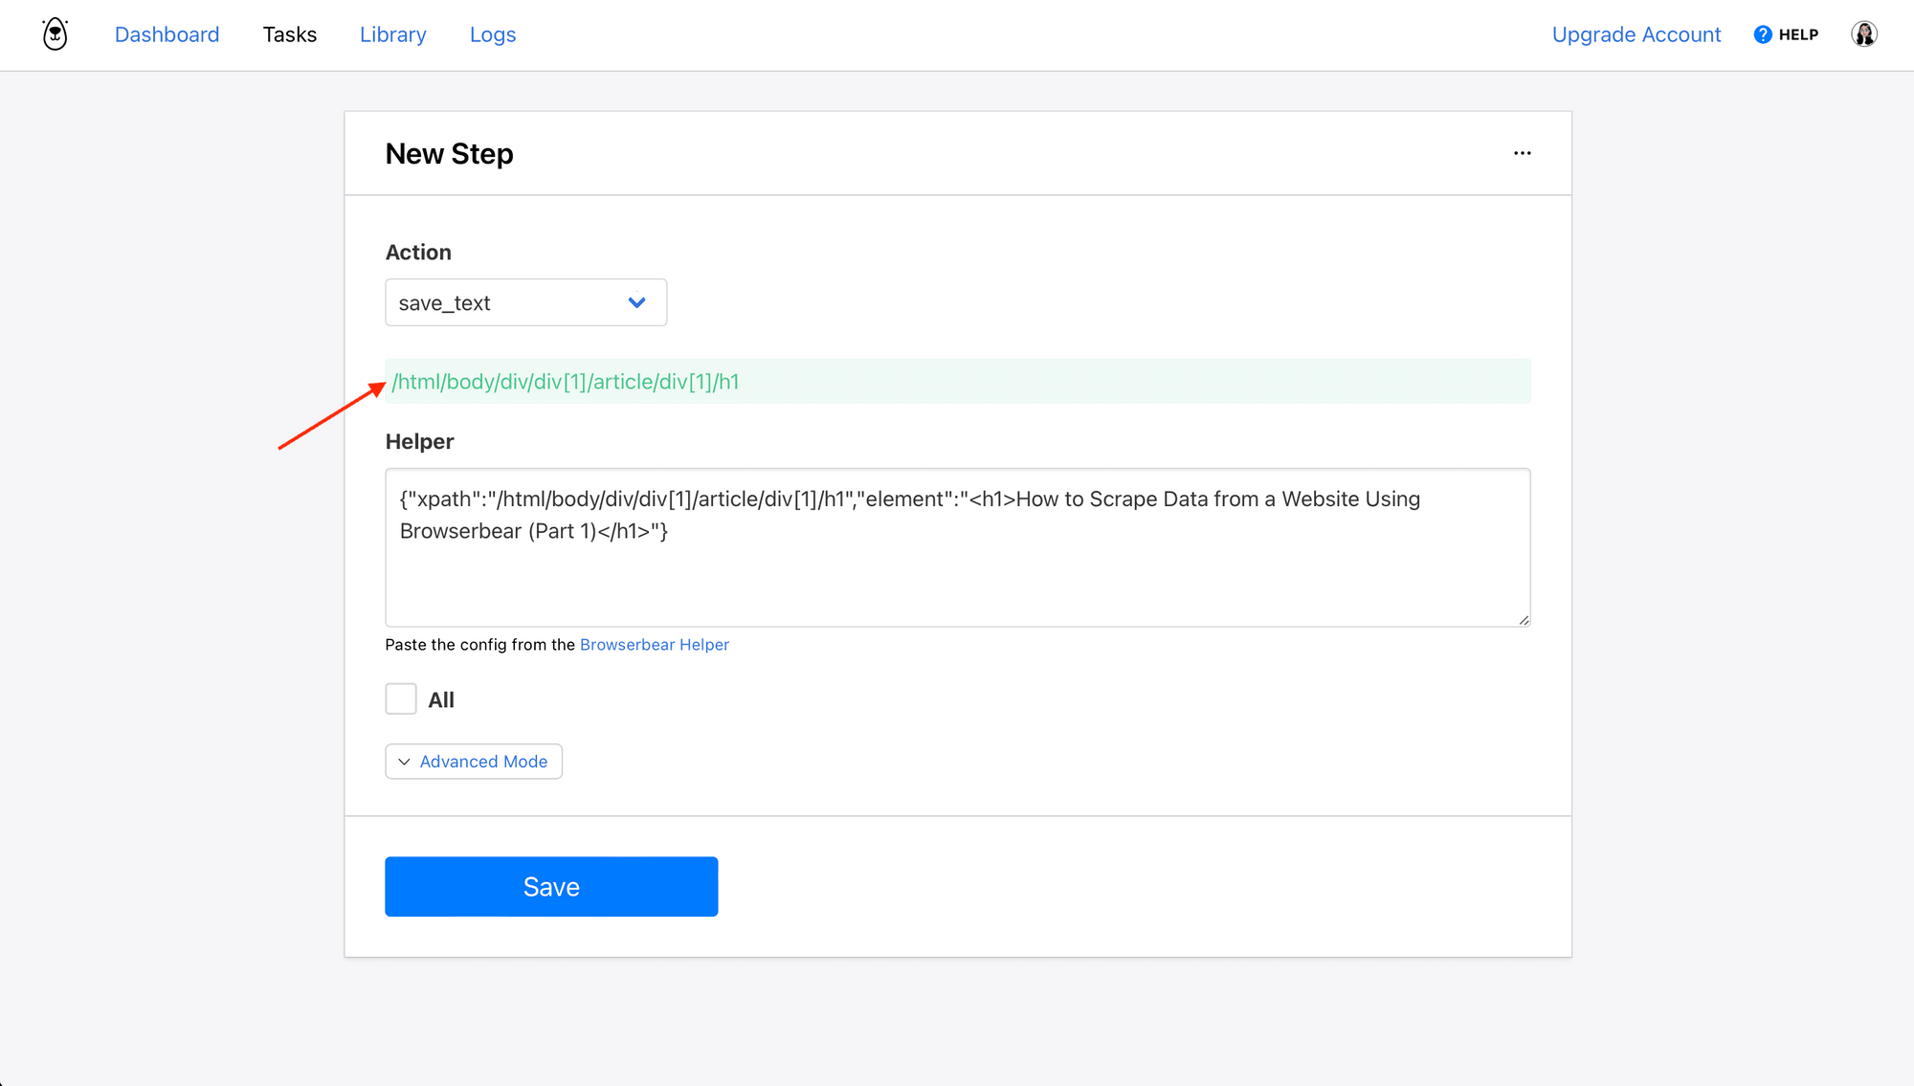Click the Upgrade Account link
1914x1086 pixels.
(1636, 33)
